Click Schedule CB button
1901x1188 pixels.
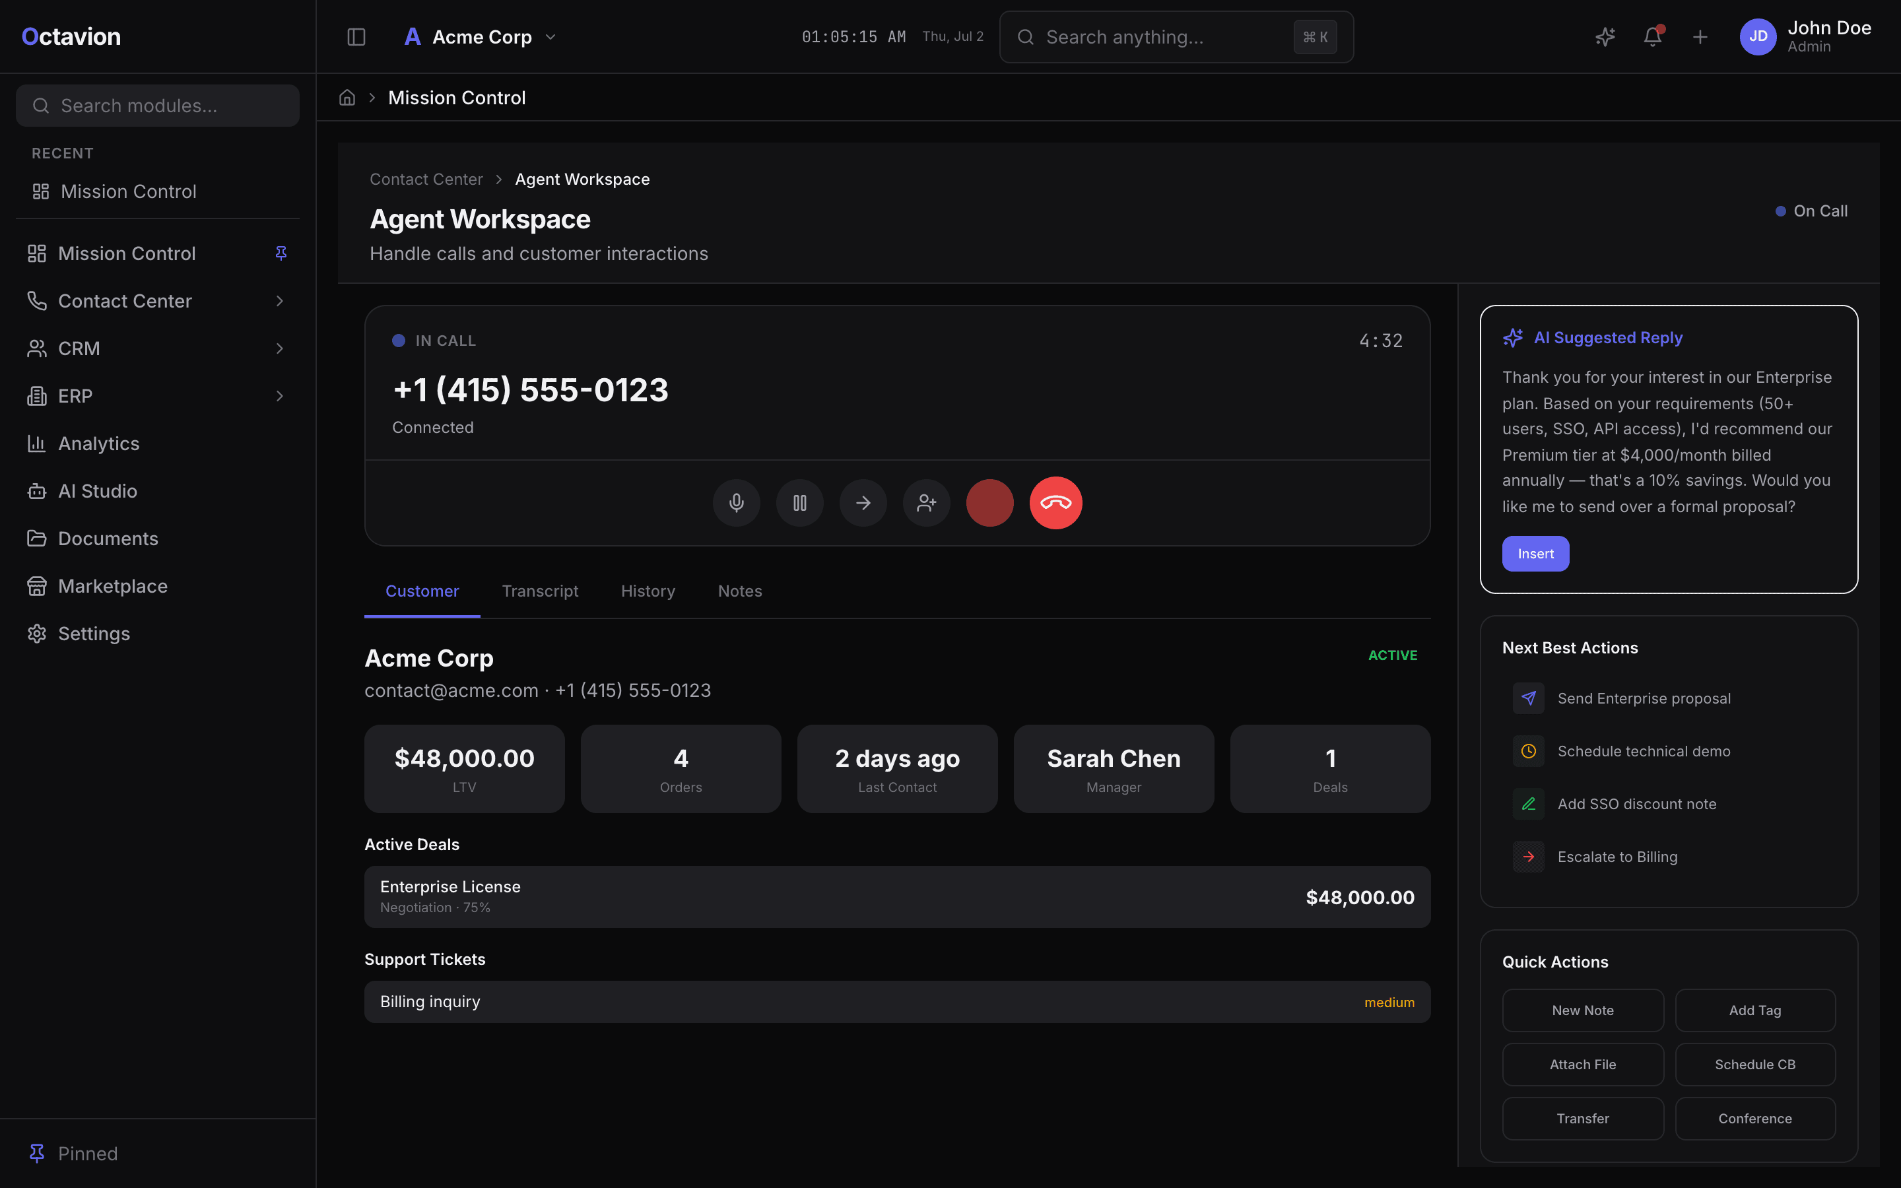pyautogui.click(x=1755, y=1065)
